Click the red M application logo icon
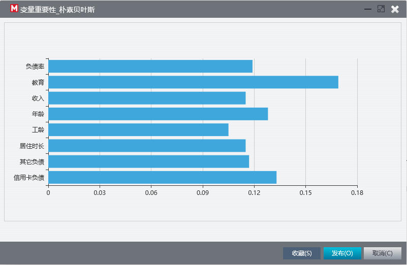 pos(14,9)
